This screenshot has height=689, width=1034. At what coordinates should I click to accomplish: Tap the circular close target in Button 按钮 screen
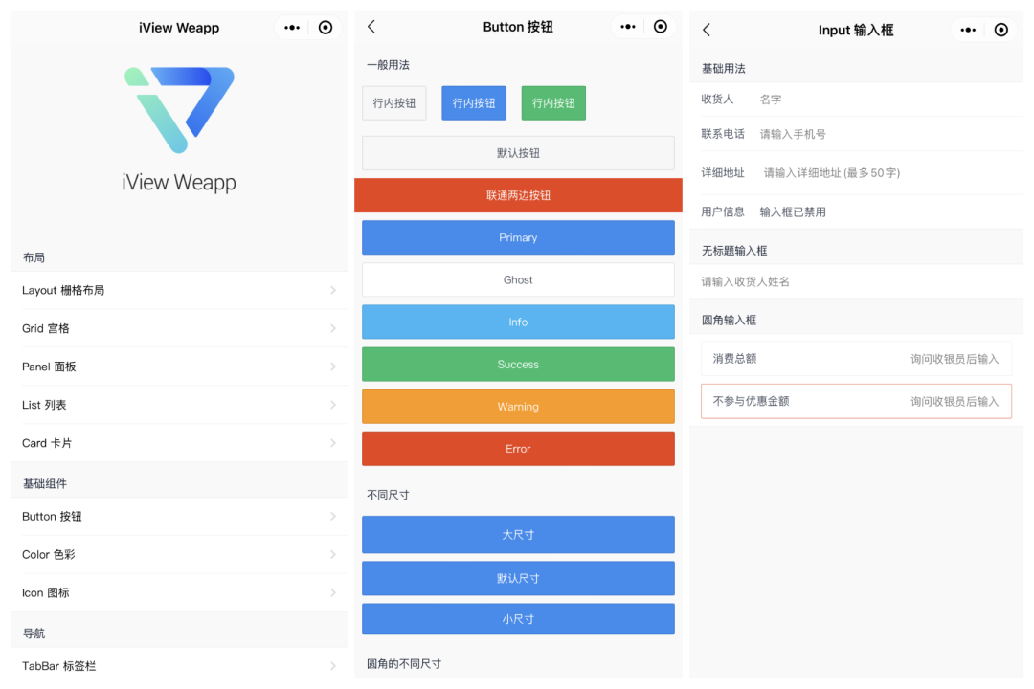point(660,27)
